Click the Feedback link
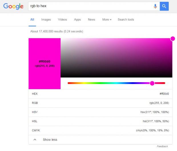The image size is (177, 151). [x=162, y=146]
